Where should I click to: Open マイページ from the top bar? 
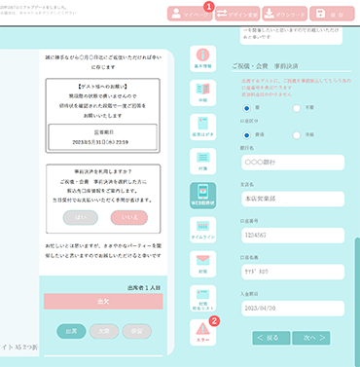[190, 14]
